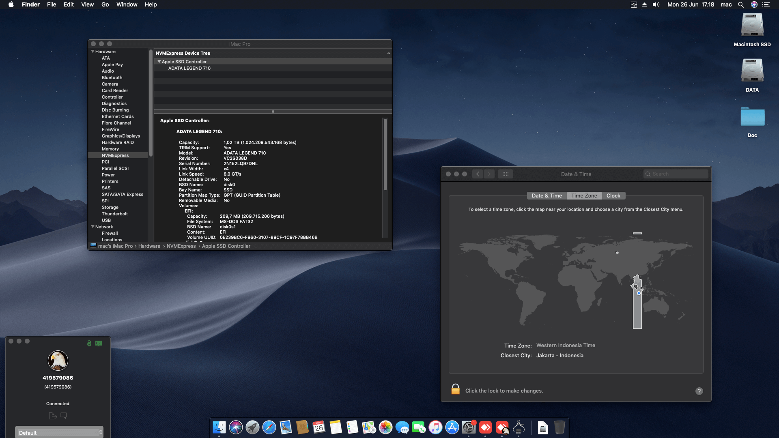Select the Date & Time tab
The height and width of the screenshot is (438, 779).
pos(547,195)
